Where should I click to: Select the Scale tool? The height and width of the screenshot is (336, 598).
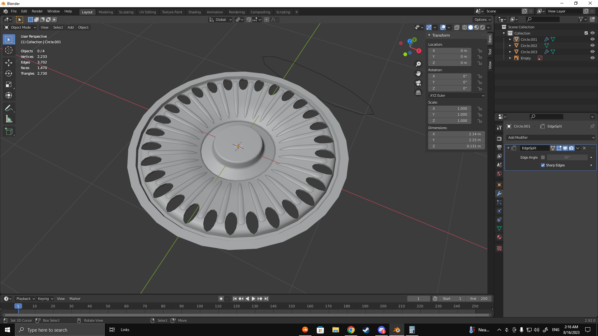[9, 84]
